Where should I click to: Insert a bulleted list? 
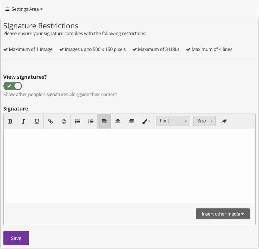click(x=78, y=122)
